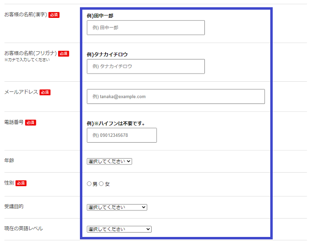The width and height of the screenshot is (310, 250).
Task: Click the メールアドレス label
Action: pyautogui.click(x=20, y=92)
